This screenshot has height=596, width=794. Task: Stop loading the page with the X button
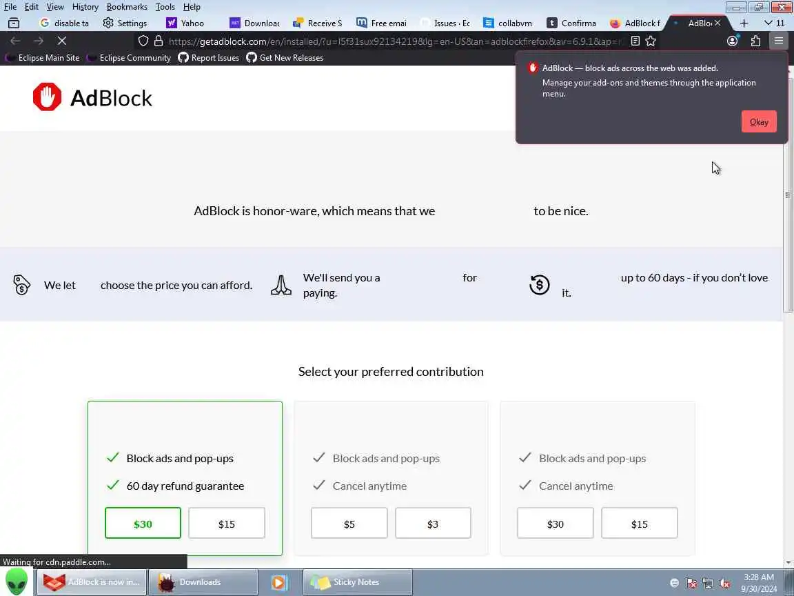(62, 41)
